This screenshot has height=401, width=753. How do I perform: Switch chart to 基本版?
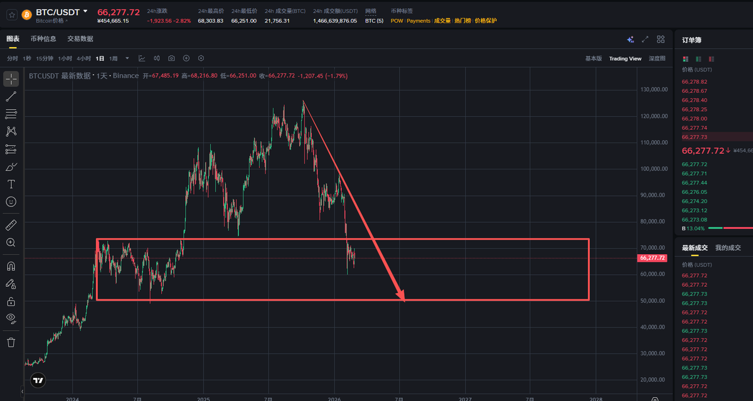(x=593, y=58)
